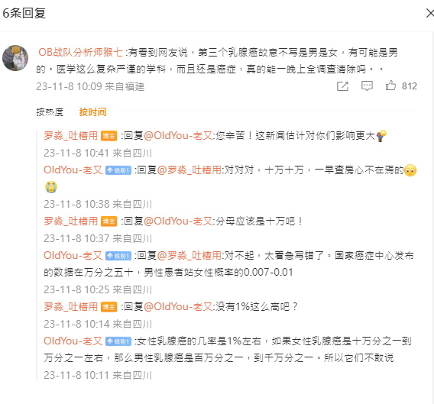Sort replies by 按时间
434x404 pixels.
pyautogui.click(x=92, y=112)
